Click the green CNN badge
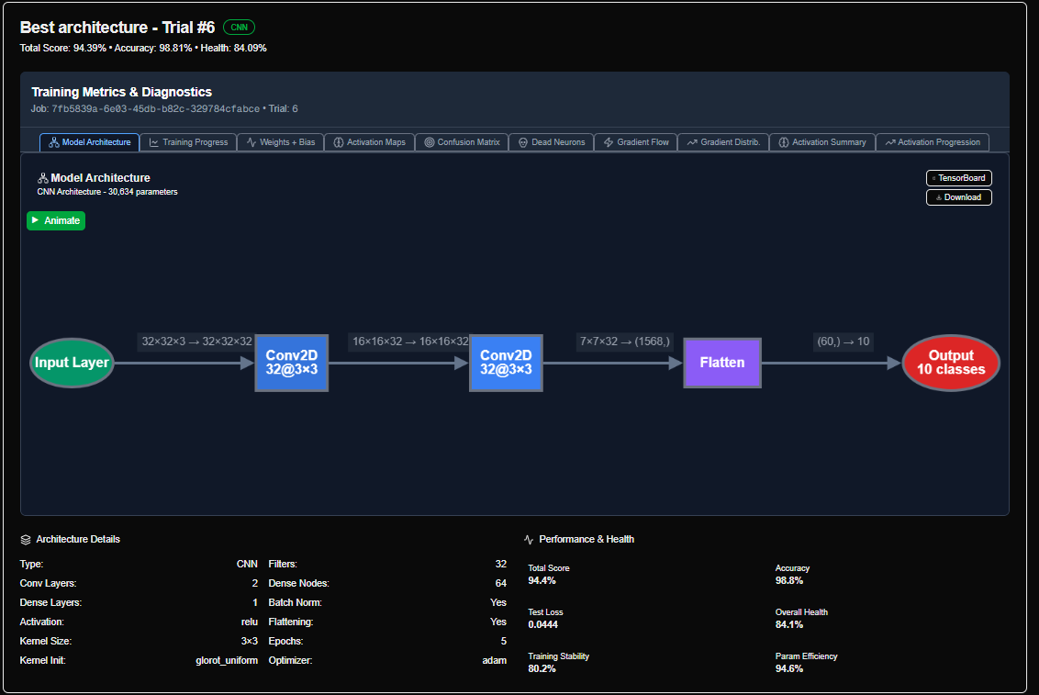The image size is (1039, 695). (239, 27)
